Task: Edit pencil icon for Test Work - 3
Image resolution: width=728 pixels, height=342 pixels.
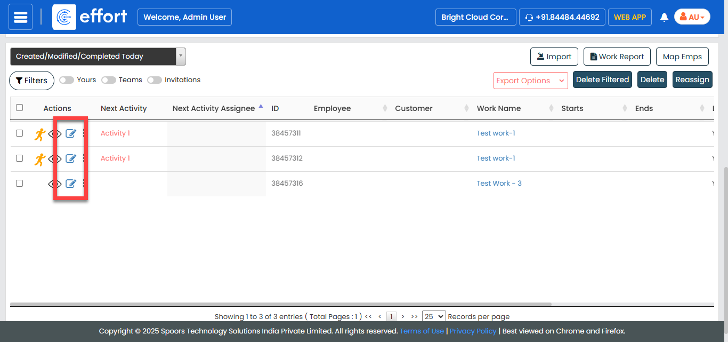Action: point(71,184)
